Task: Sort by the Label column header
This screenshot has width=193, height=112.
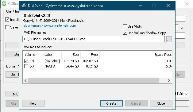Action: click(x=52, y=55)
